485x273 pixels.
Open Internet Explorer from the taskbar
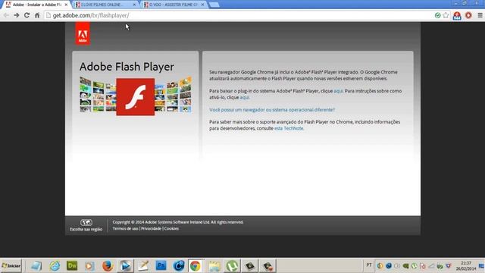55,265
